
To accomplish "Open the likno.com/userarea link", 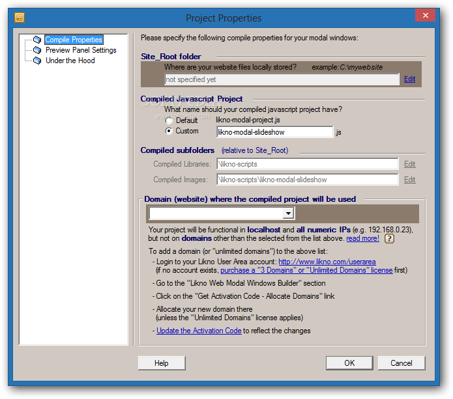I will point(327,262).
